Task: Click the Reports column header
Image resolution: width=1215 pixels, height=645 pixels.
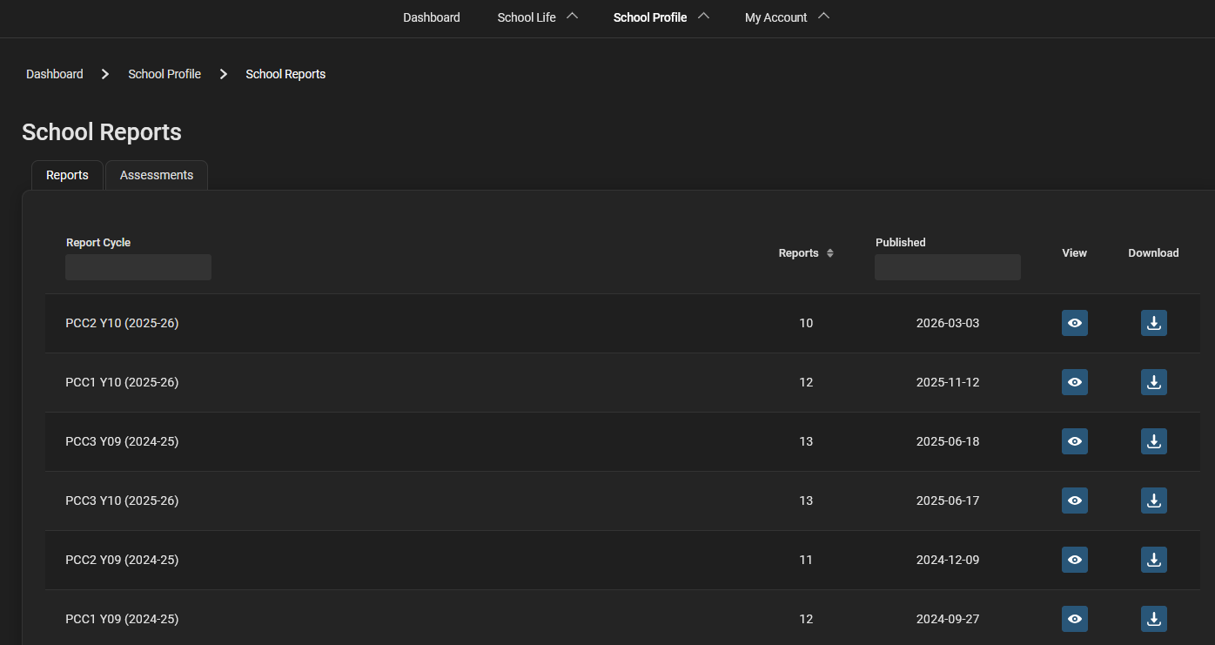Action: (x=798, y=253)
